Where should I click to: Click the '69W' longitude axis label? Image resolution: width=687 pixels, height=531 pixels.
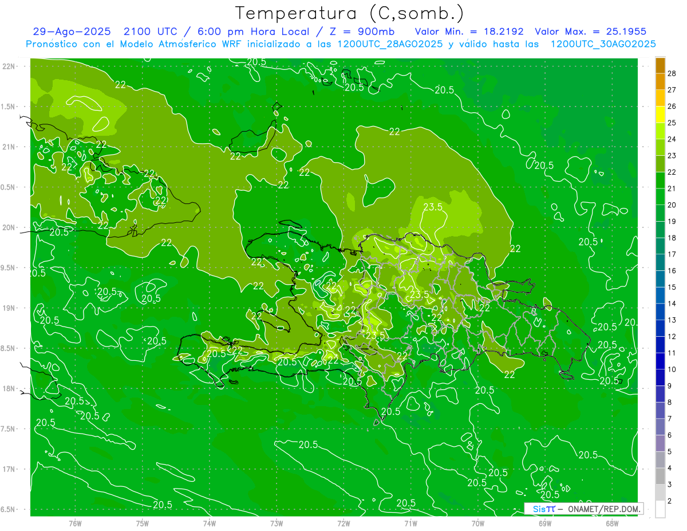545,523
